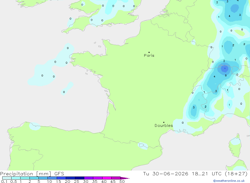Pick the 30–35 mm purple legend swatch
The height and width of the screenshot is (183, 250).
(89, 178)
